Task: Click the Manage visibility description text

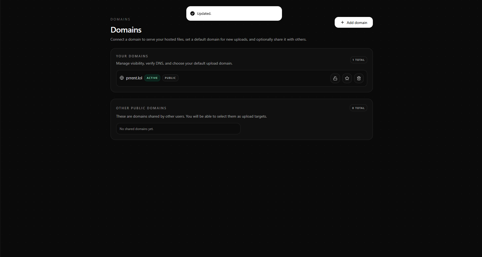Action: [x=174, y=64]
